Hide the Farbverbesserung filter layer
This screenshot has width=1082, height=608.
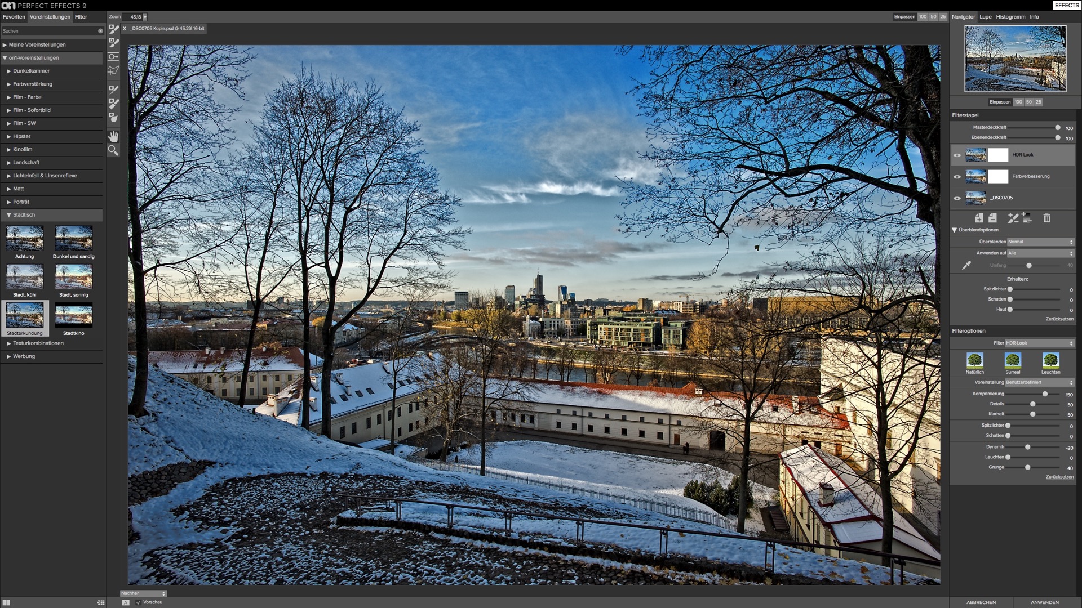pos(957,177)
